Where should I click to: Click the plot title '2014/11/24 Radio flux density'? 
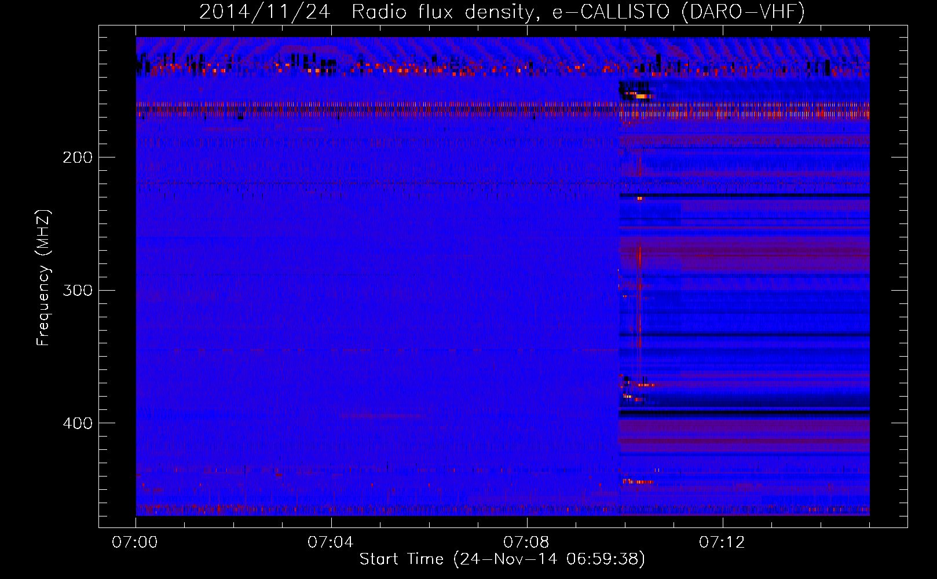pyautogui.click(x=502, y=12)
